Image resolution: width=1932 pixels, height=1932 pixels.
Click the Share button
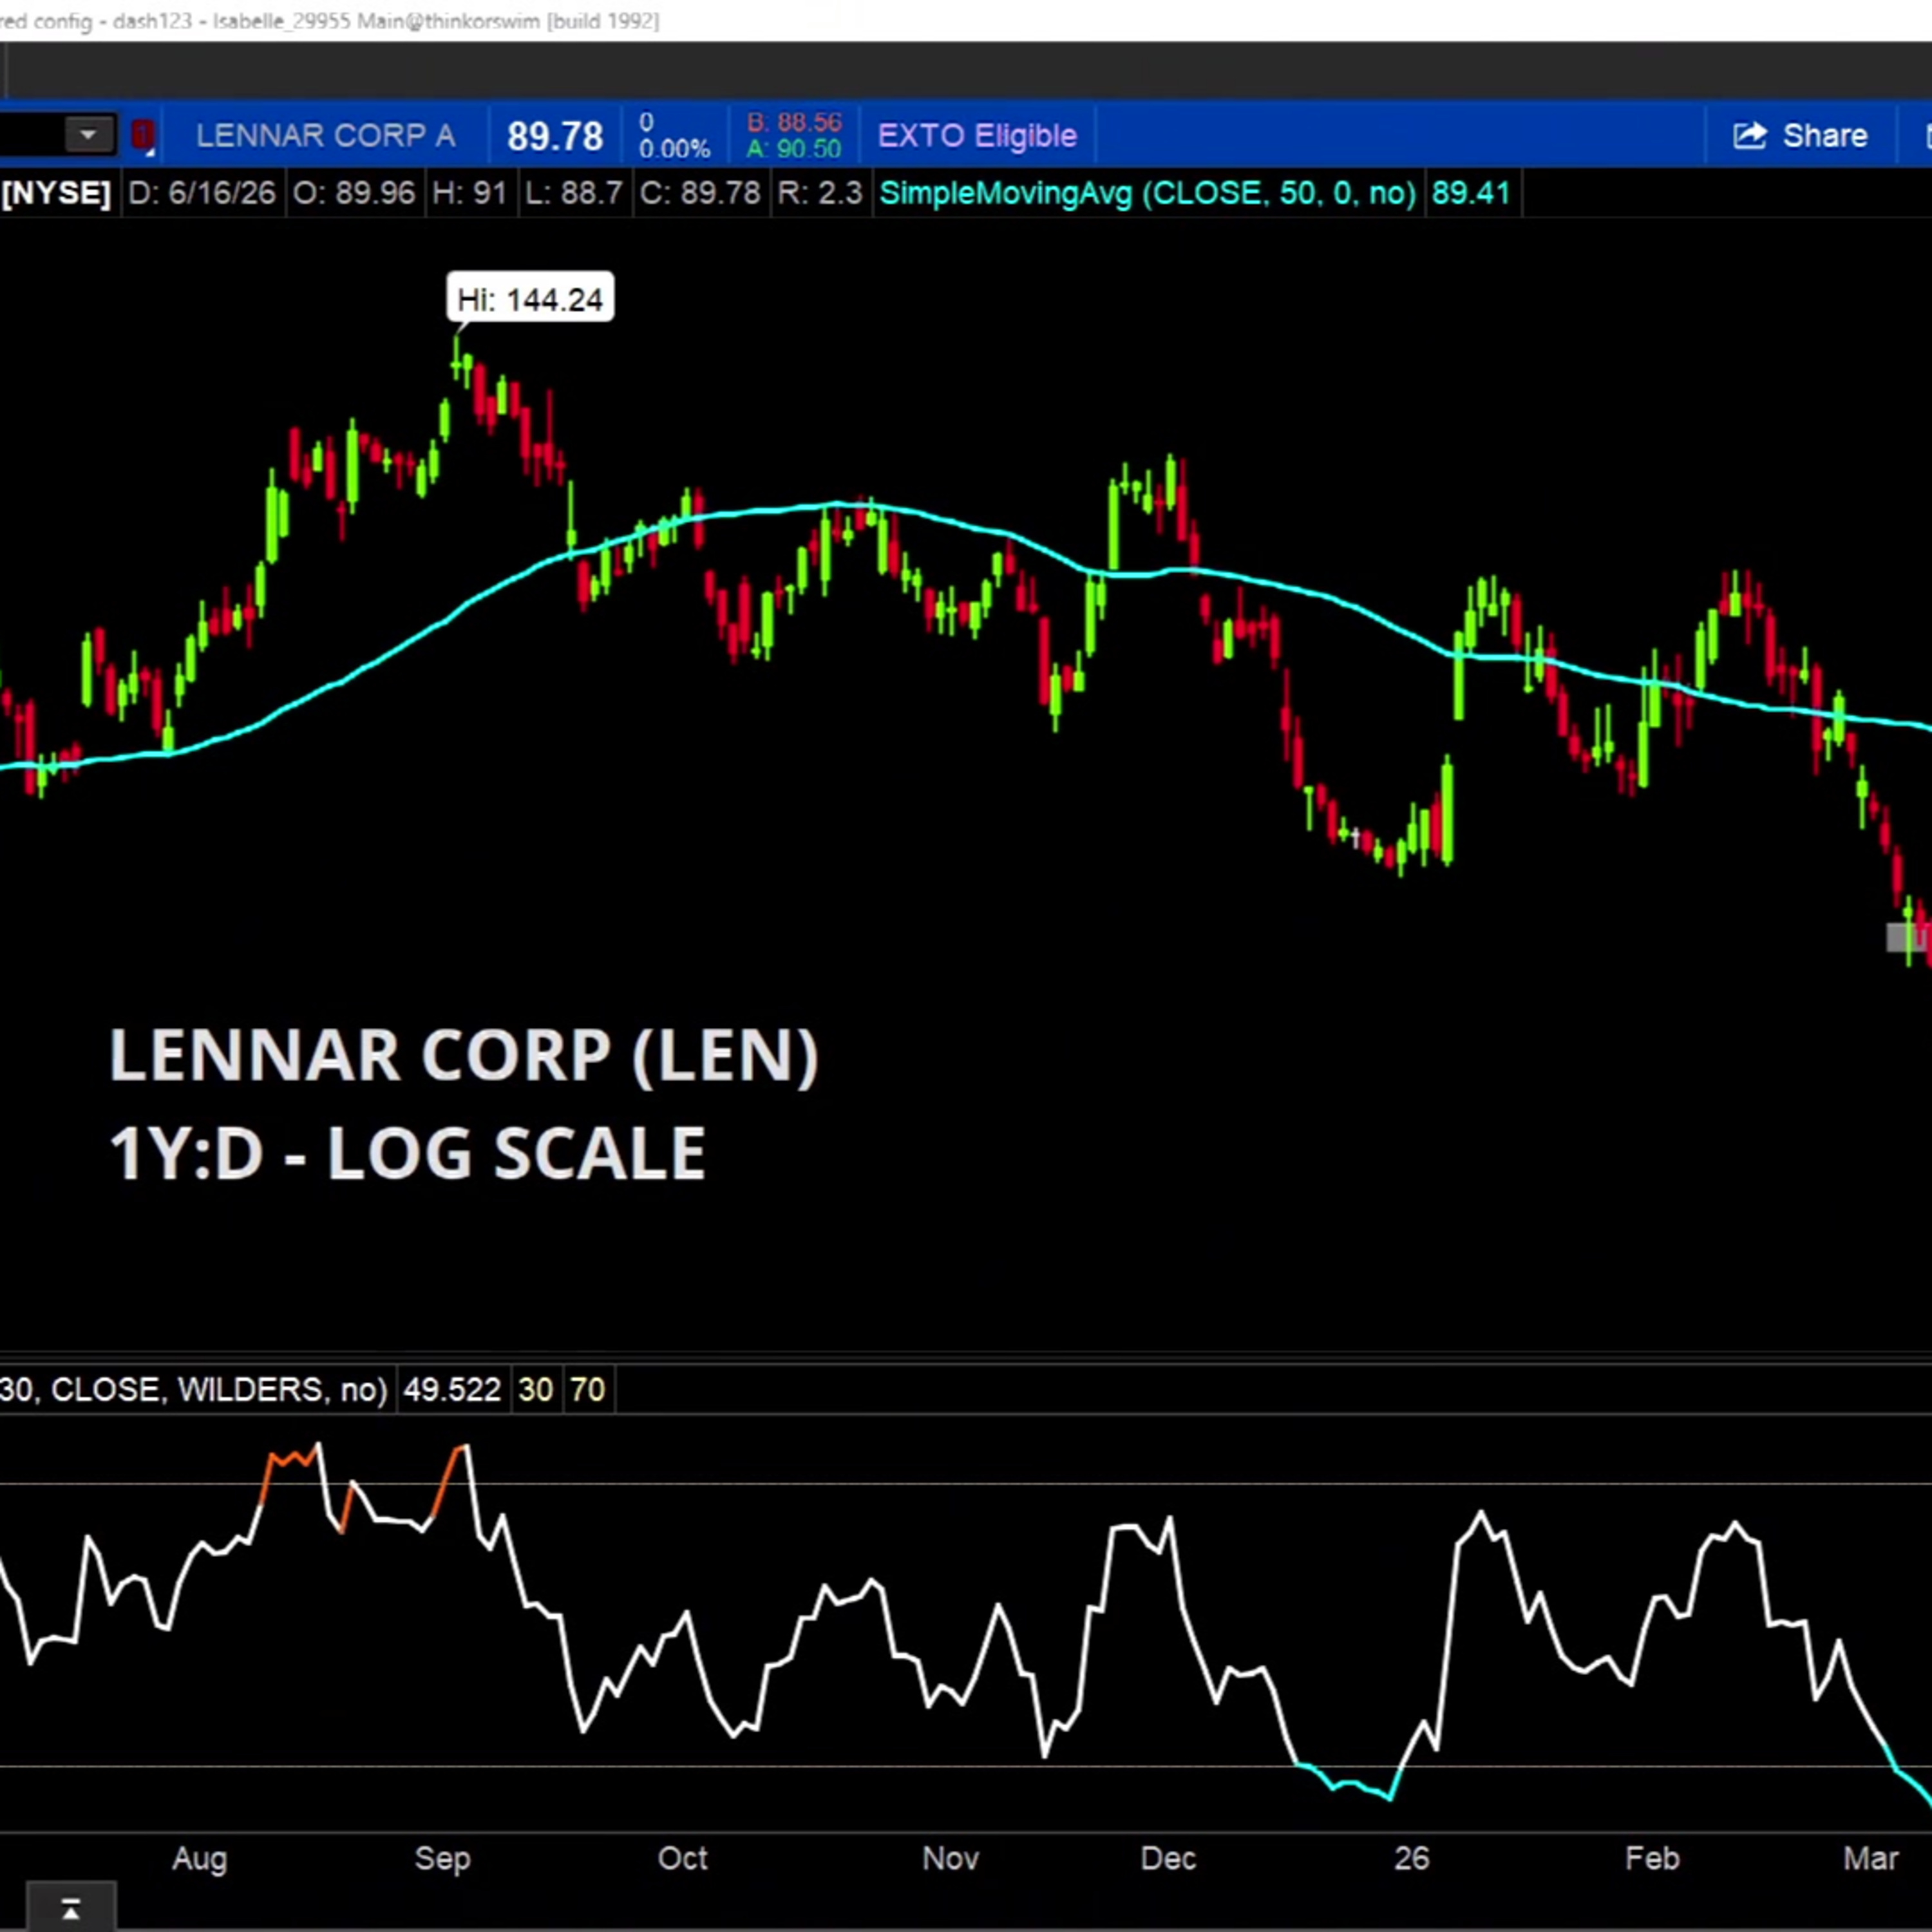click(1800, 135)
